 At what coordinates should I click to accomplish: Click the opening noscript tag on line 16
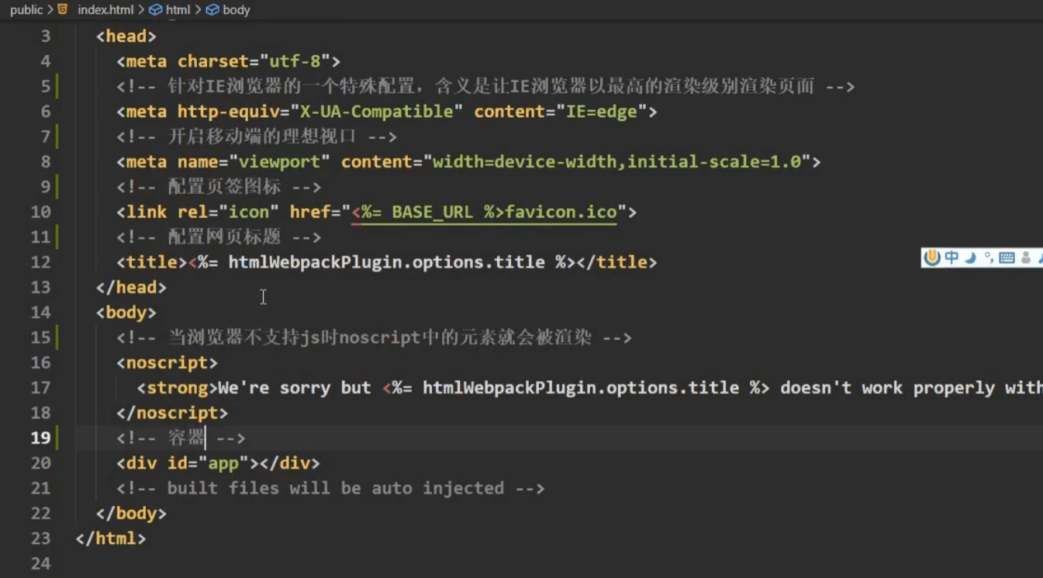click(x=167, y=363)
